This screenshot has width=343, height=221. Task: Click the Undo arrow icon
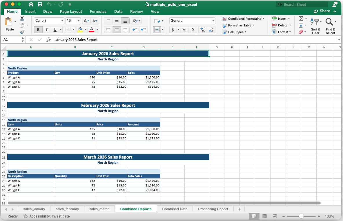pyautogui.click(x=49, y=4)
